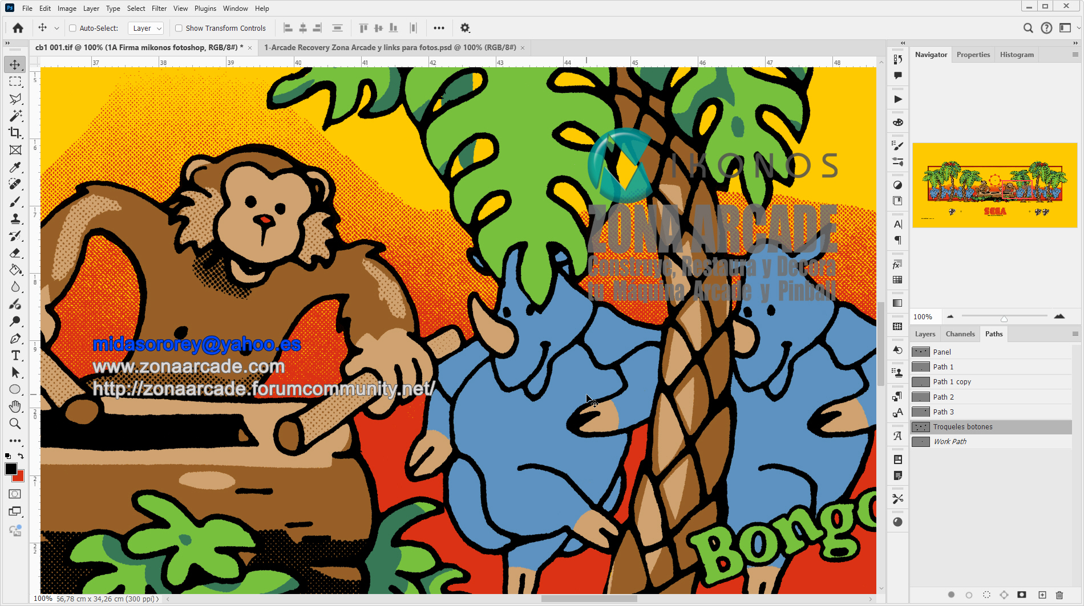This screenshot has height=606, width=1084.
Task: Open the Discover help icon
Action: [x=1046, y=28]
